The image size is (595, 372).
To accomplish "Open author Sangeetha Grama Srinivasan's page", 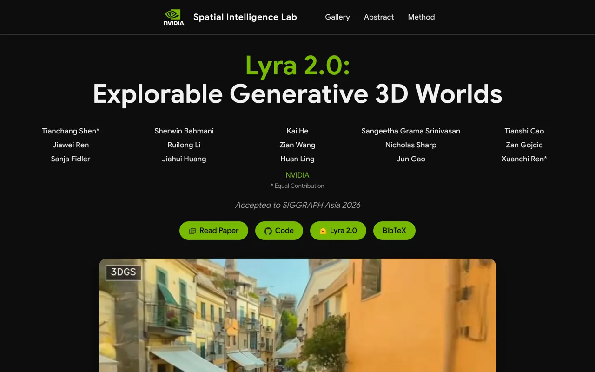I will tap(411, 131).
